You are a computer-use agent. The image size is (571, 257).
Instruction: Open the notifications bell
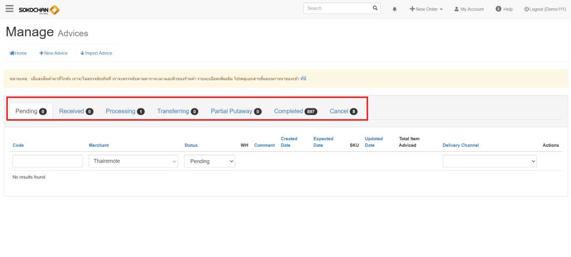point(395,9)
